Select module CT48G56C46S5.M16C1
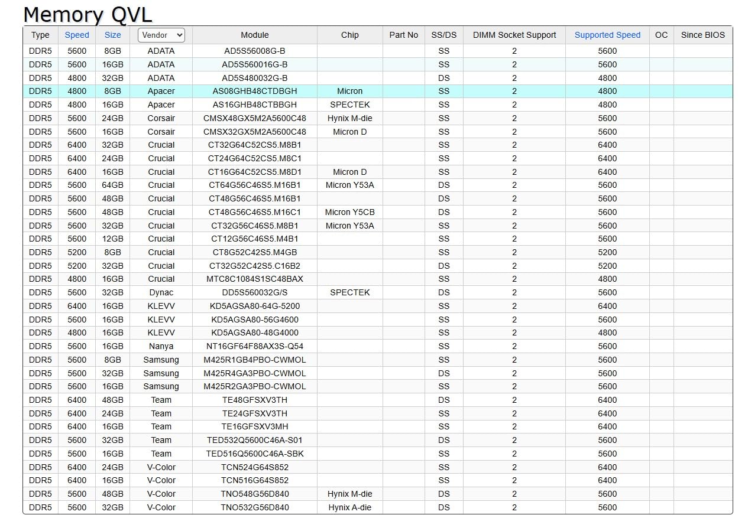The height and width of the screenshot is (528, 748). tap(255, 212)
